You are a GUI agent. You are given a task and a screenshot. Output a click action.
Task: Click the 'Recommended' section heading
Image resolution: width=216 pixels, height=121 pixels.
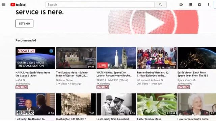pos(26,40)
